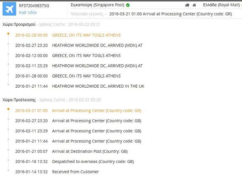
Task: Click the latest event summary in header
Action: 170,14
